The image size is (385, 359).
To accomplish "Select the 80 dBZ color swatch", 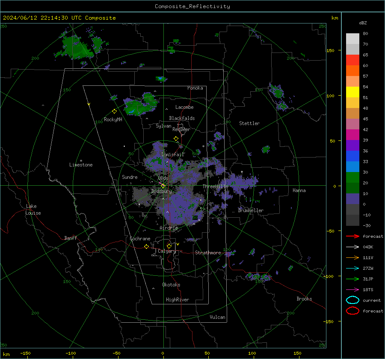I will pyautogui.click(x=352, y=38).
